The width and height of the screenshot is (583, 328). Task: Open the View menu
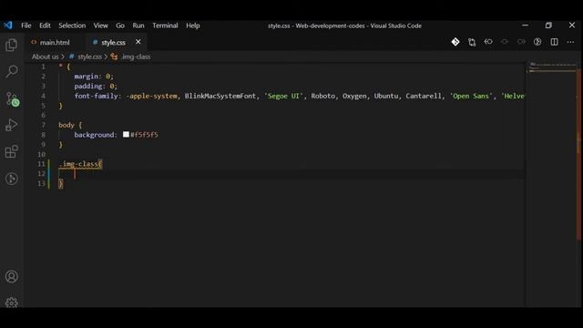click(100, 26)
